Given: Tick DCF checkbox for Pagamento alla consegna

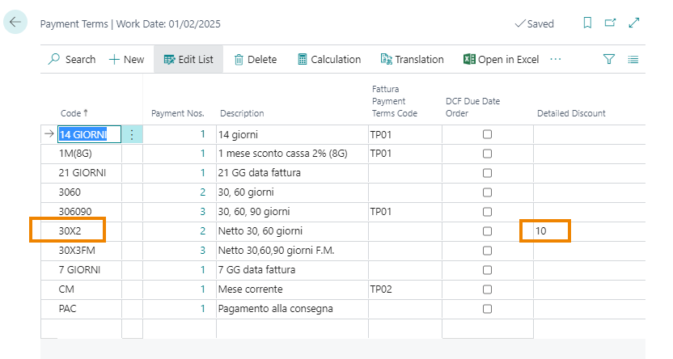Looking at the screenshot, I should point(487,309).
